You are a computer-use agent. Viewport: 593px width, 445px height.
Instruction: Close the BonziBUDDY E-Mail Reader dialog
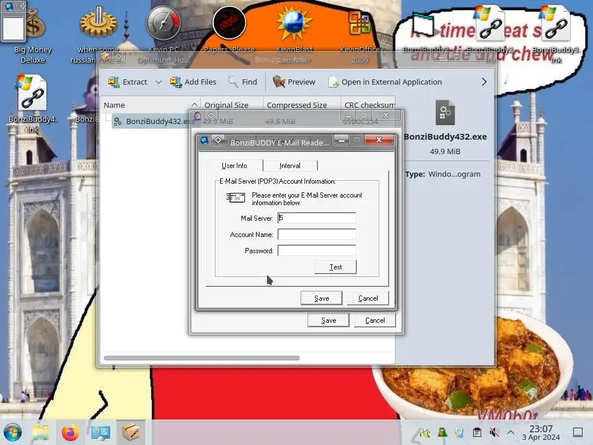click(379, 140)
